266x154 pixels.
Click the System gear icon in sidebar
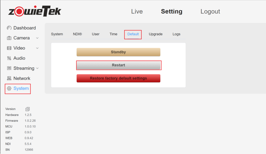pos(9,88)
